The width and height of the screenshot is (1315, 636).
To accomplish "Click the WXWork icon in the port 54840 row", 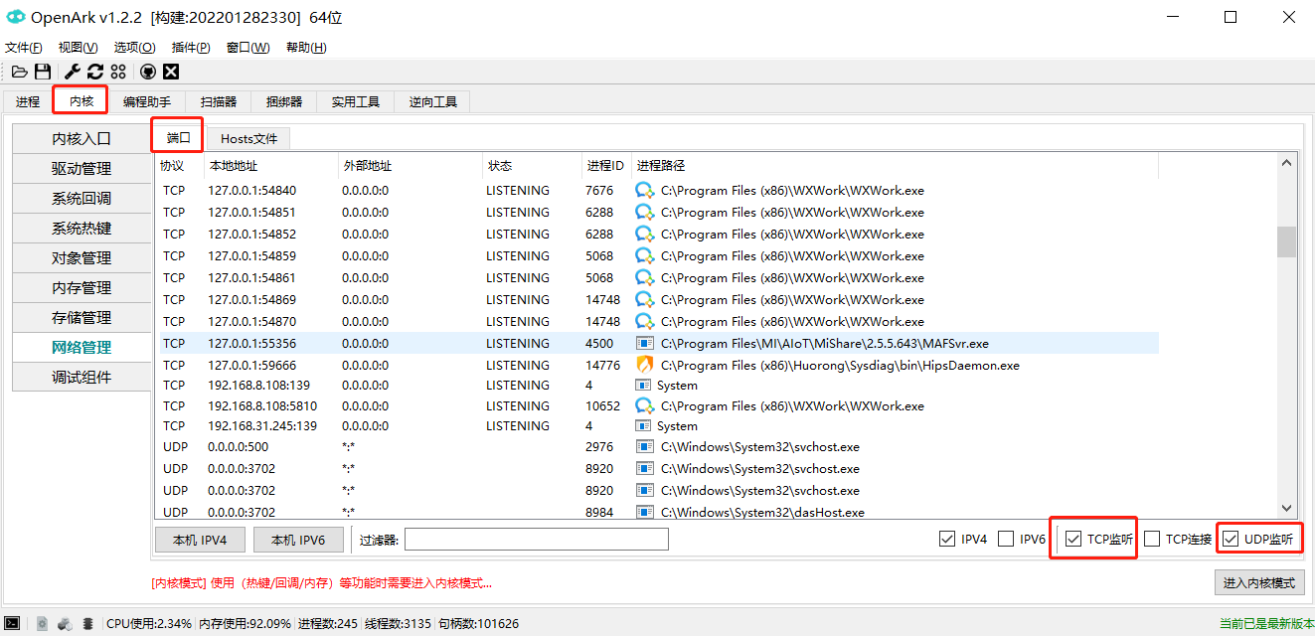I will [645, 190].
